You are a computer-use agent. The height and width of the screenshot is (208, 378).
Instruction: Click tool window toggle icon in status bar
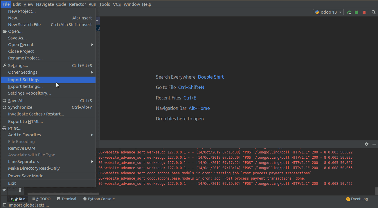pos(4,205)
